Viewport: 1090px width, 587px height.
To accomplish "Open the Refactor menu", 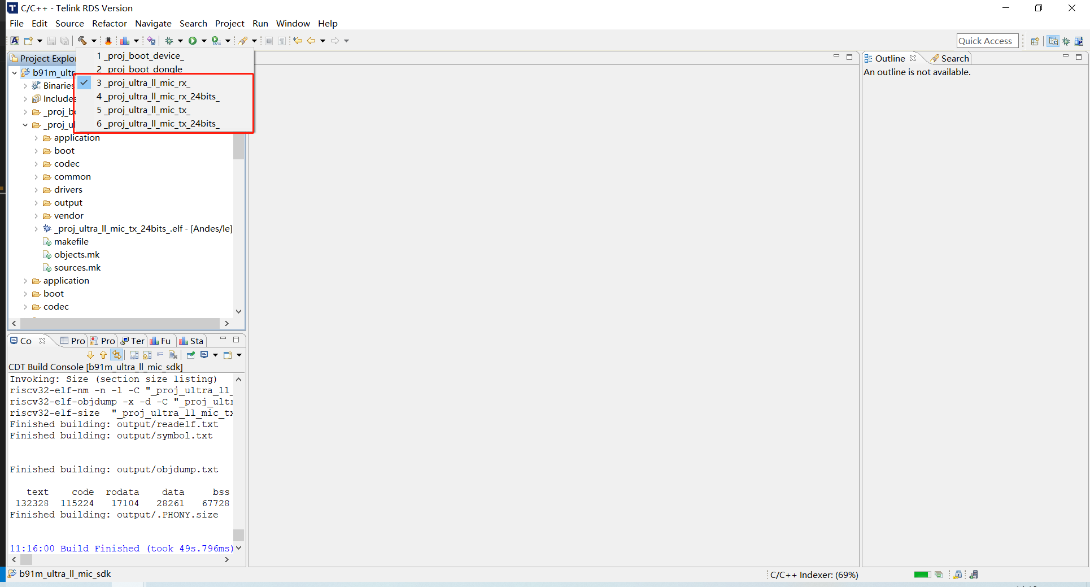I will pos(110,23).
